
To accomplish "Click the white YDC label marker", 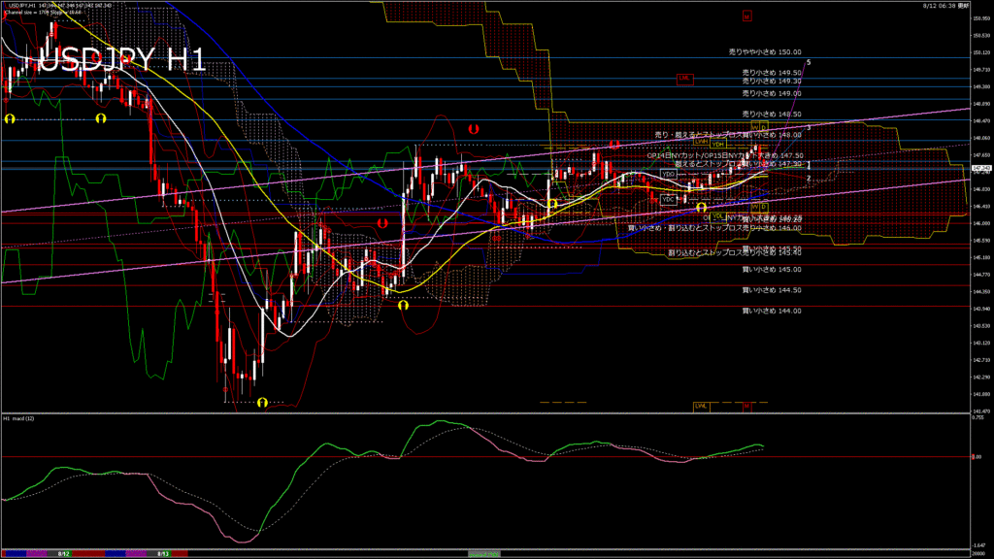I will [x=668, y=199].
